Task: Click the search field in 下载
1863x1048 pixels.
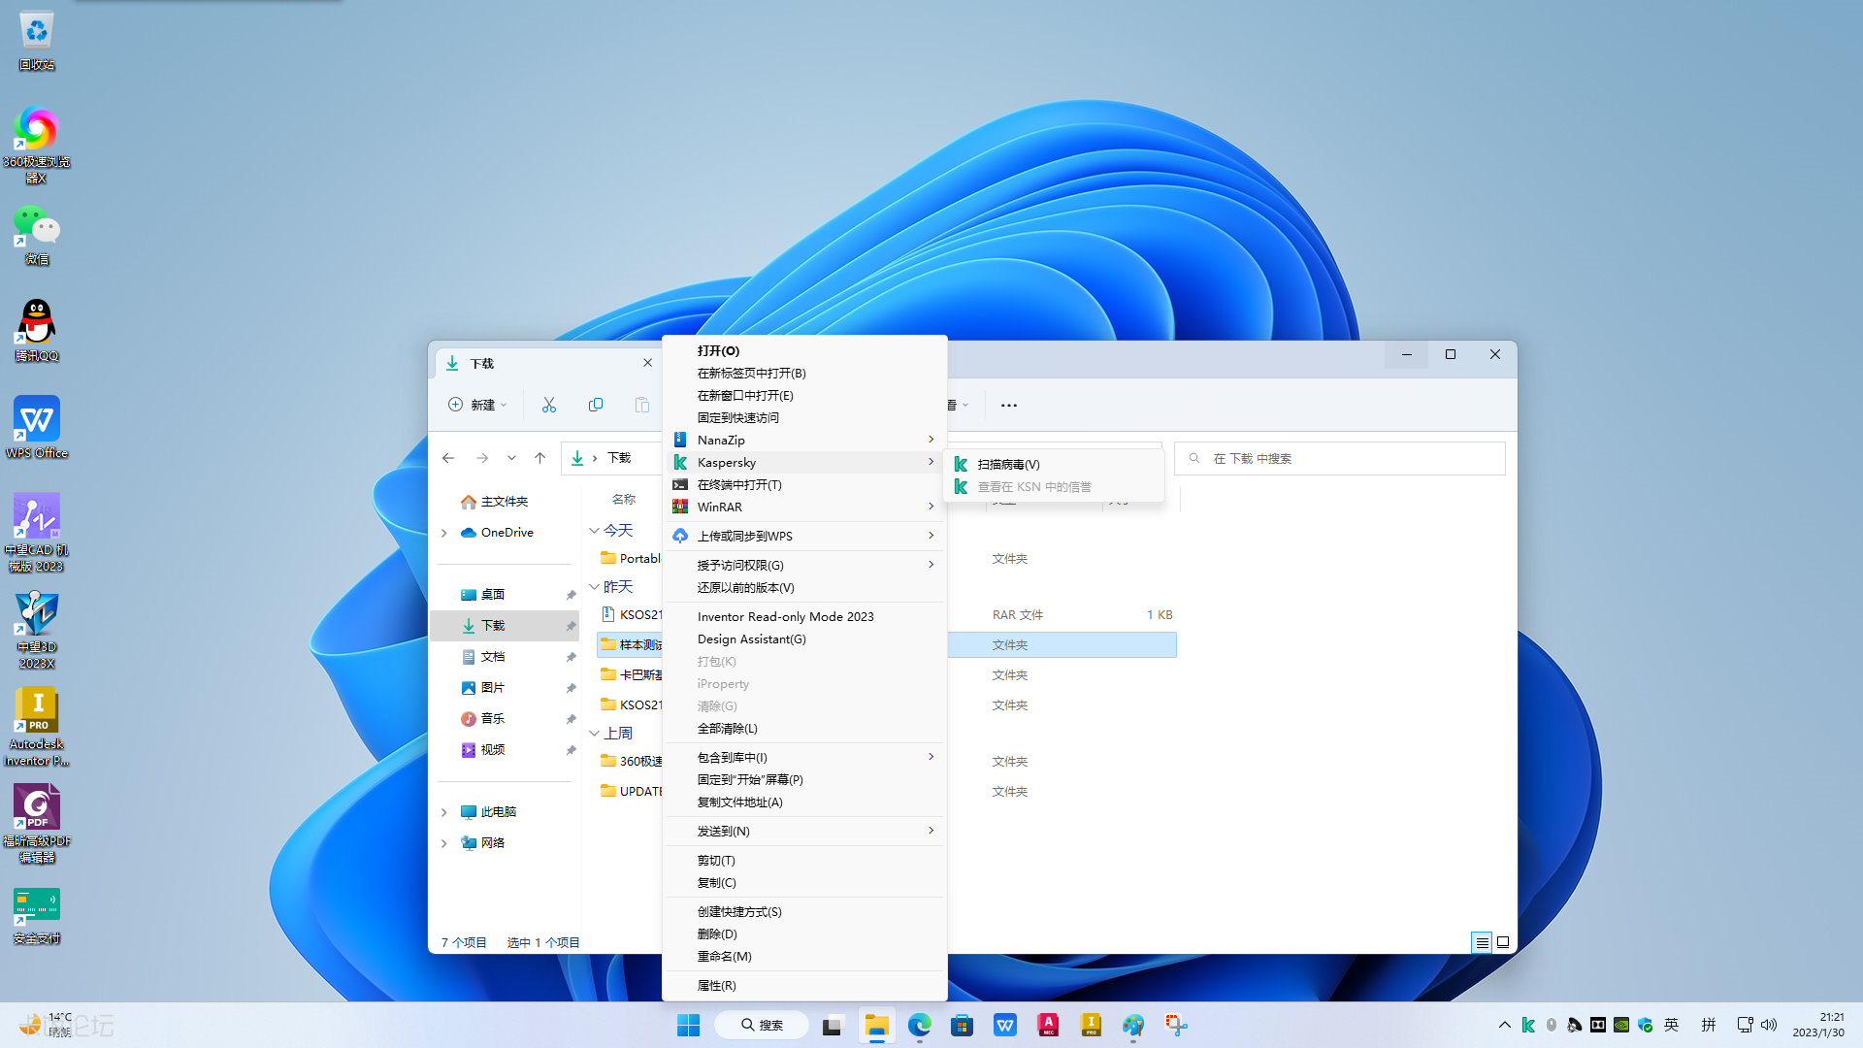Action: click(1340, 458)
